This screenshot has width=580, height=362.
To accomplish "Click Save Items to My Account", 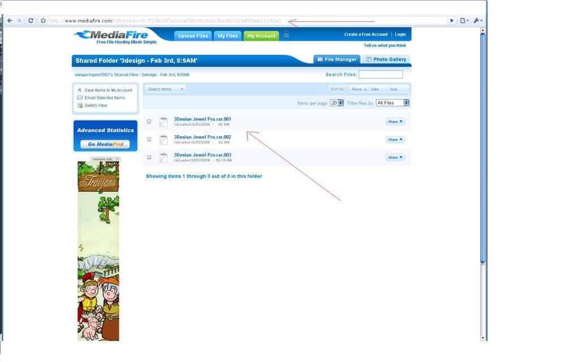I will (108, 90).
